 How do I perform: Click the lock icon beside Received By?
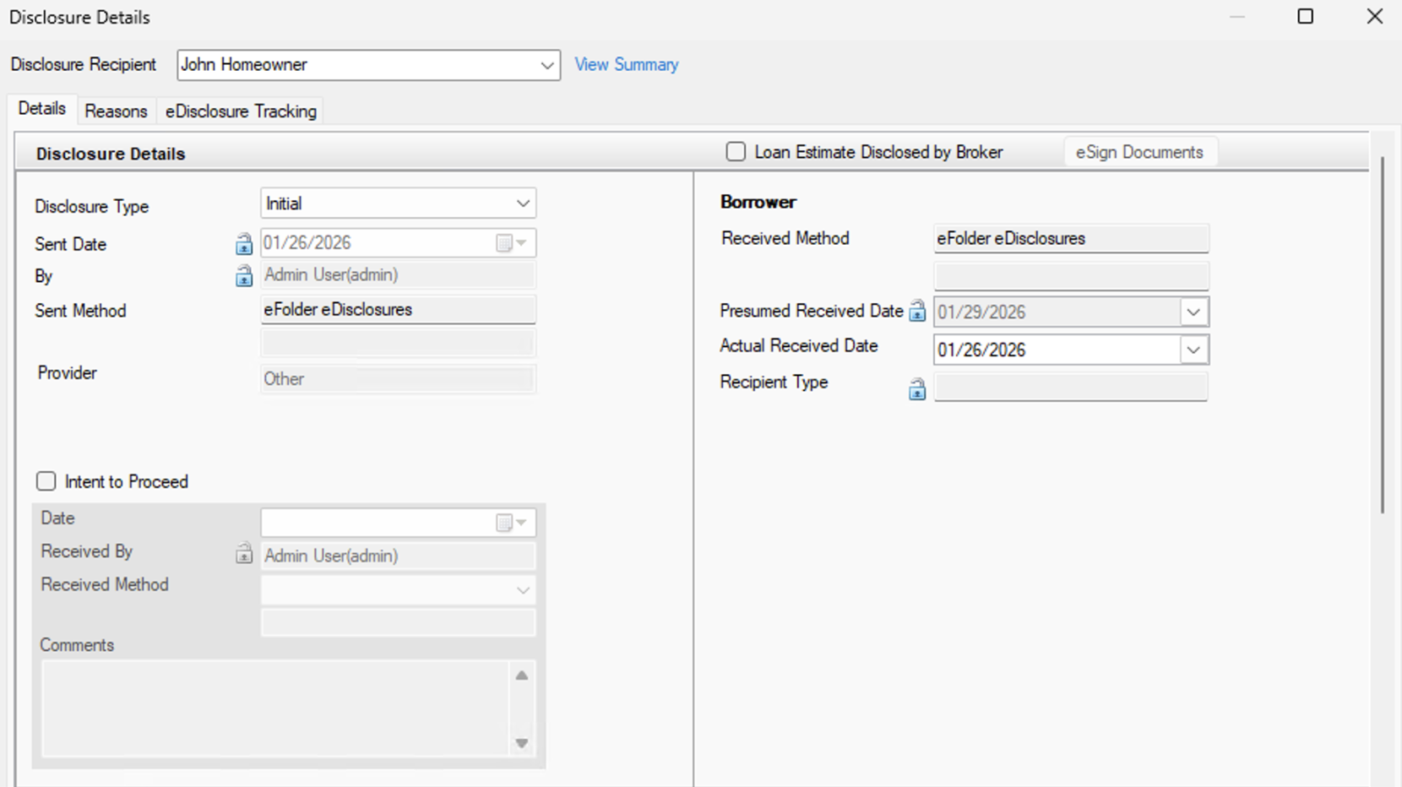point(243,554)
